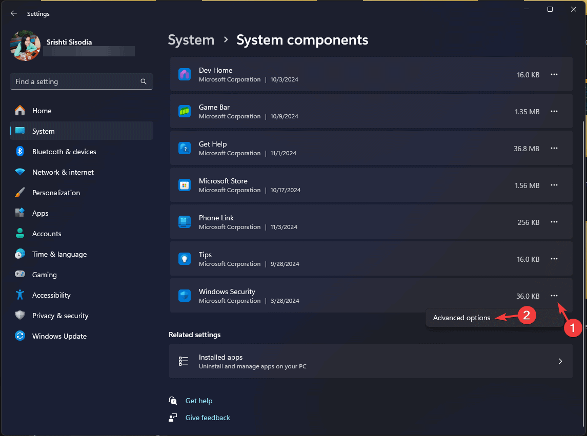Open the Game Bar more-options menu

(554, 111)
